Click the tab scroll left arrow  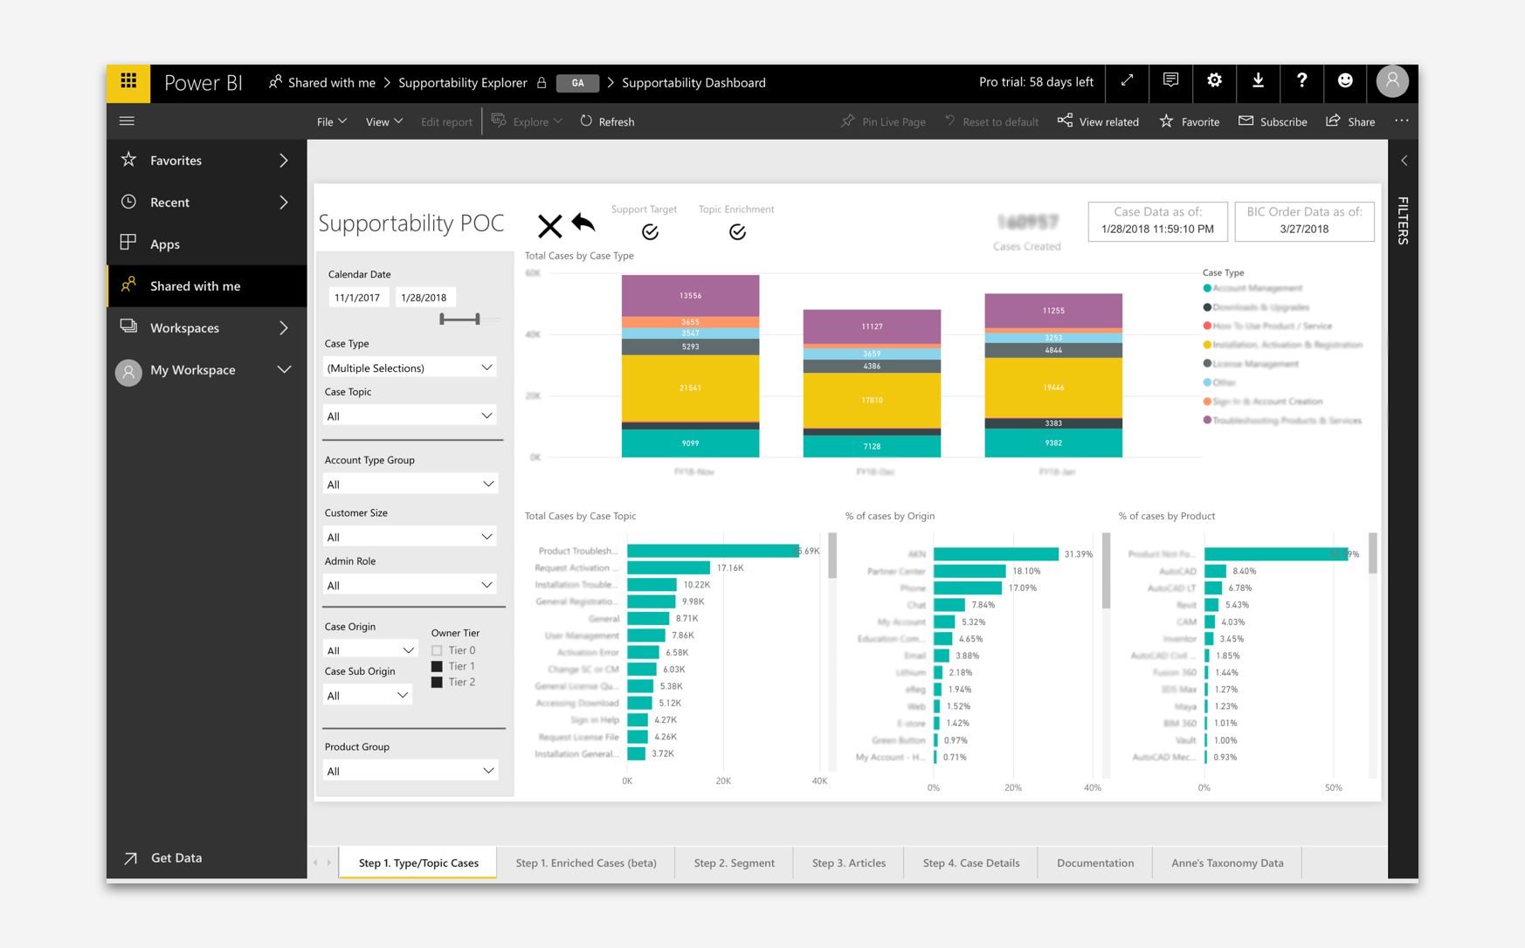(315, 862)
